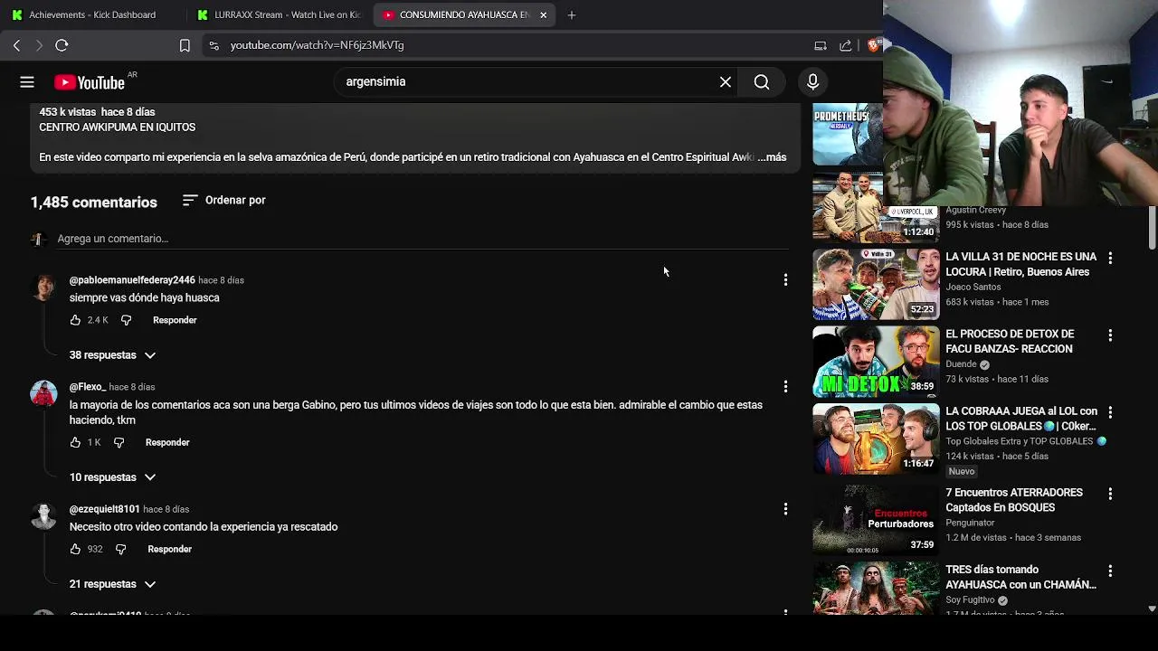Start voice search with microphone
Image resolution: width=1158 pixels, height=651 pixels.
[x=812, y=82]
